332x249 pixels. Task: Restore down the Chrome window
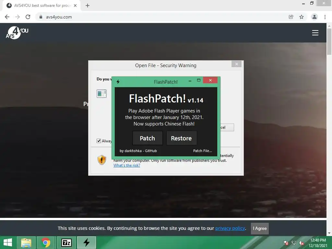(312, 3)
